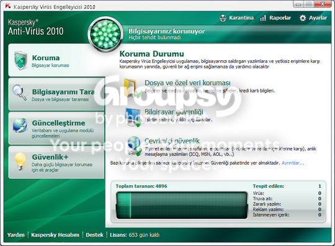
Task: Click the Güncelleştirme globe icon
Action: point(20,125)
